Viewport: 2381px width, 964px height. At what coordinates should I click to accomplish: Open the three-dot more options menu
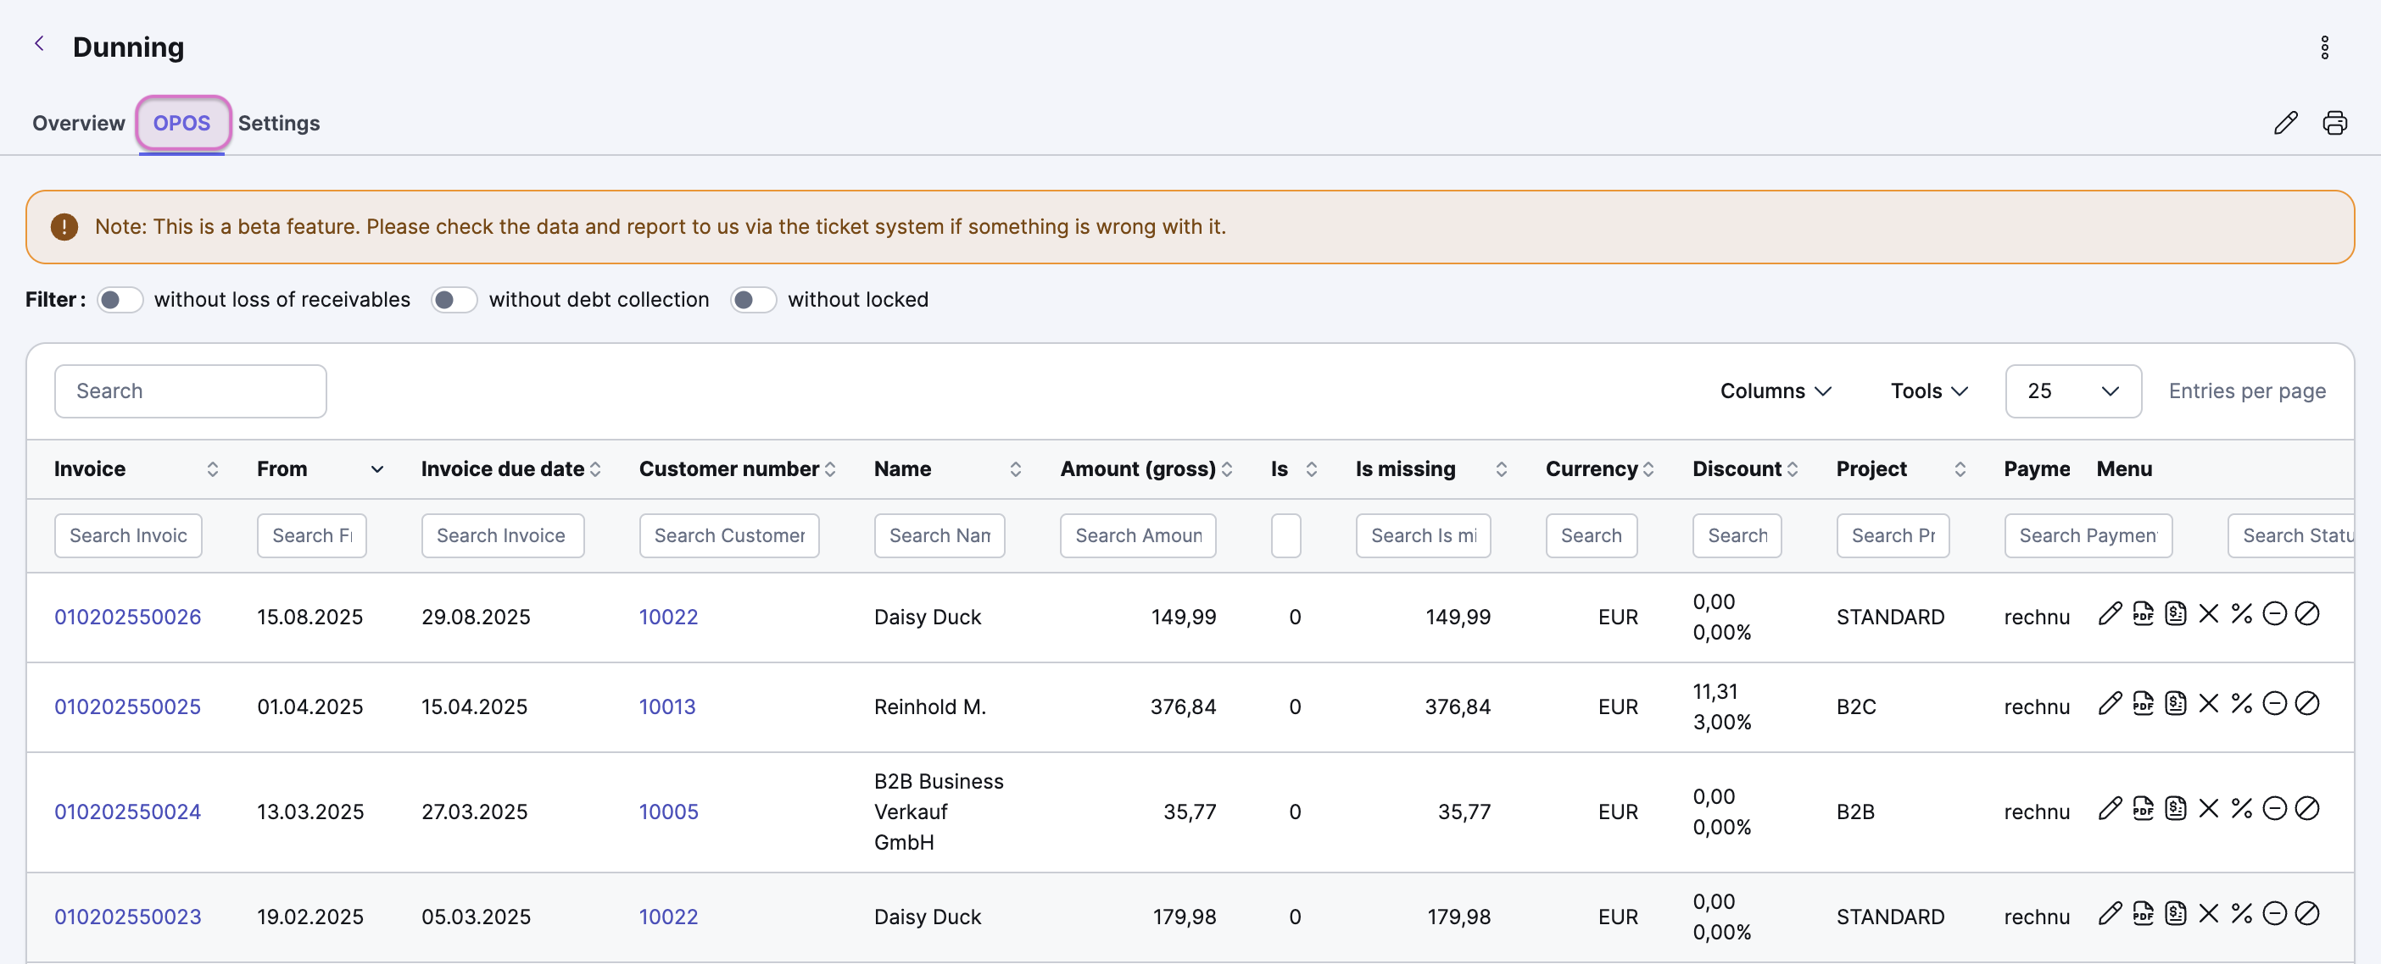click(2325, 47)
